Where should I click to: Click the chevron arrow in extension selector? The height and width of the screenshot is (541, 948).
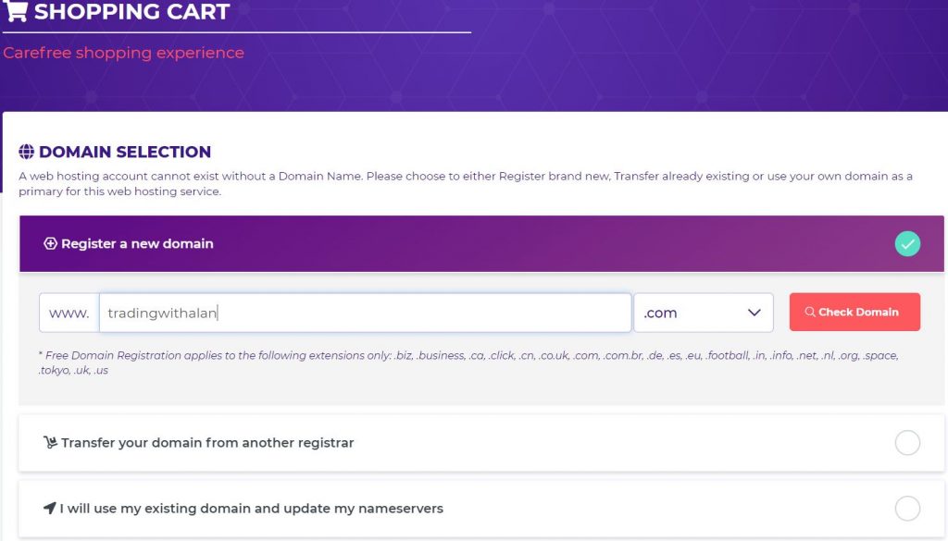(x=754, y=313)
